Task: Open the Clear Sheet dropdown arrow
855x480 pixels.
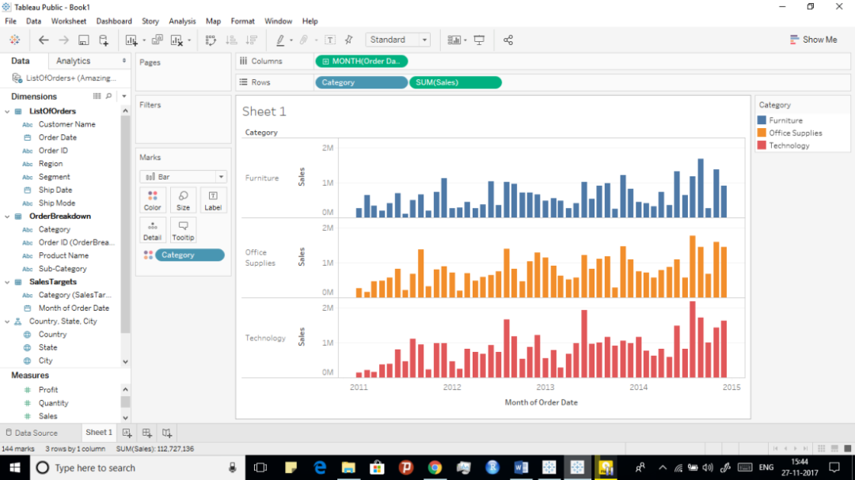Action: click(189, 40)
